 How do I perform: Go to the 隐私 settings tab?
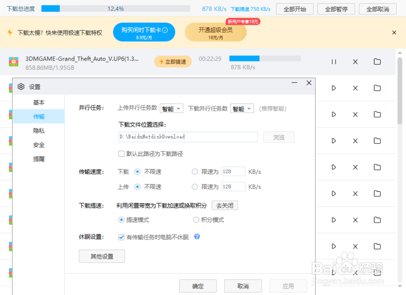pyautogui.click(x=39, y=130)
